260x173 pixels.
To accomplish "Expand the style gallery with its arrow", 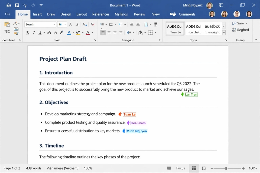I will [224, 32].
